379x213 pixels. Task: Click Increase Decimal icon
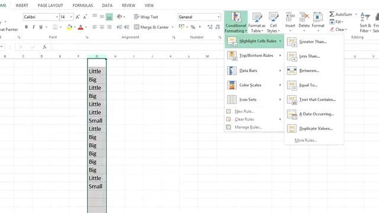coord(210,27)
